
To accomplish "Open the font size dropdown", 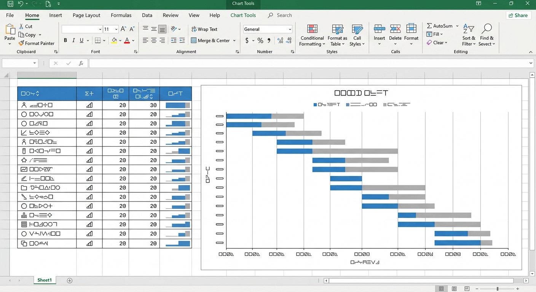I will (116, 29).
